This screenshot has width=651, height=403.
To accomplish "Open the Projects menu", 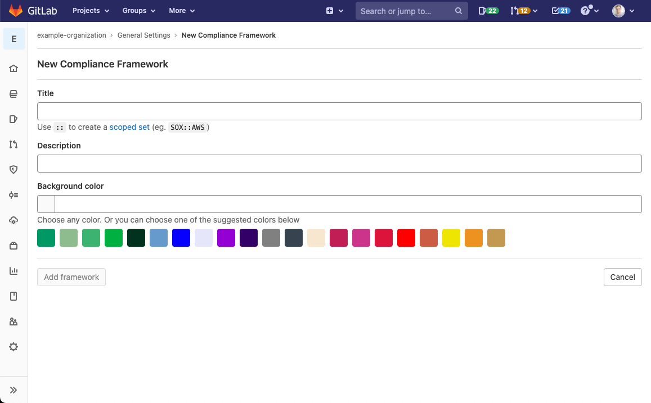I will [91, 10].
